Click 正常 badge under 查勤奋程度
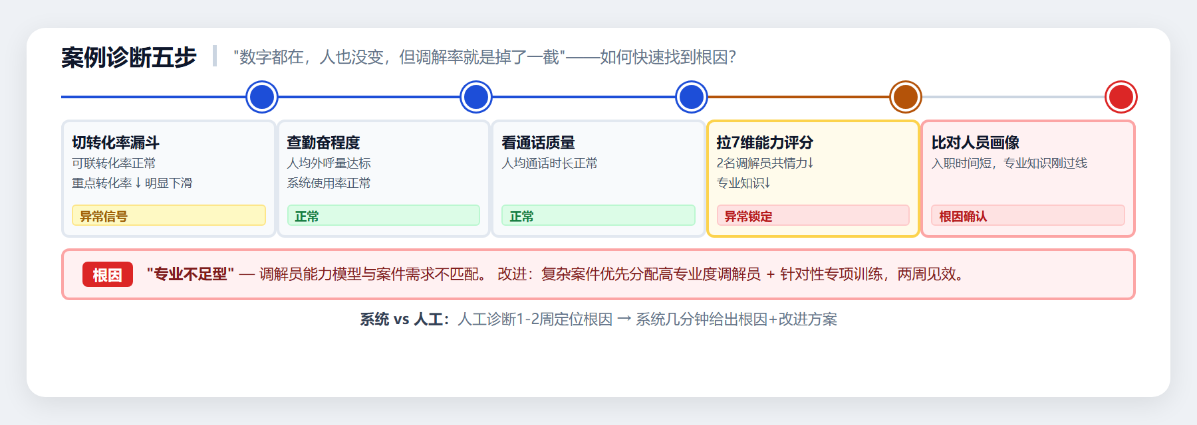Screen dimensions: 1197x425 tap(383, 216)
